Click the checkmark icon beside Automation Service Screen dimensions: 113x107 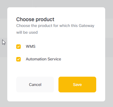(x=18, y=59)
